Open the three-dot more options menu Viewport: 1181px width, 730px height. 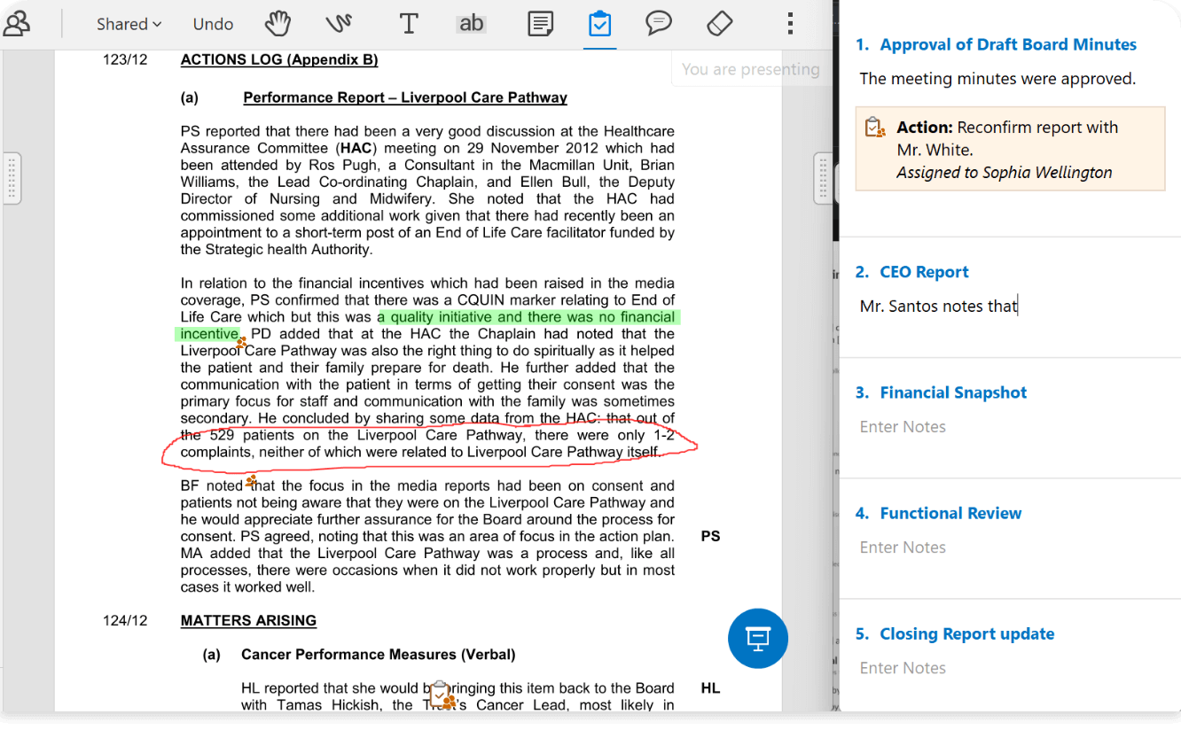[x=790, y=23]
